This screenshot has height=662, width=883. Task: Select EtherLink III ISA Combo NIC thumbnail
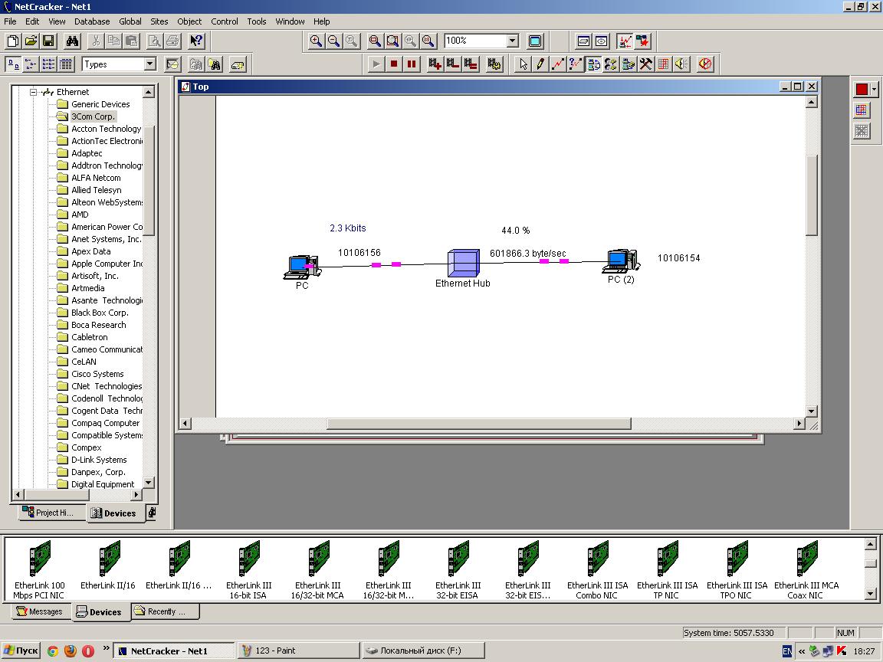(598, 570)
